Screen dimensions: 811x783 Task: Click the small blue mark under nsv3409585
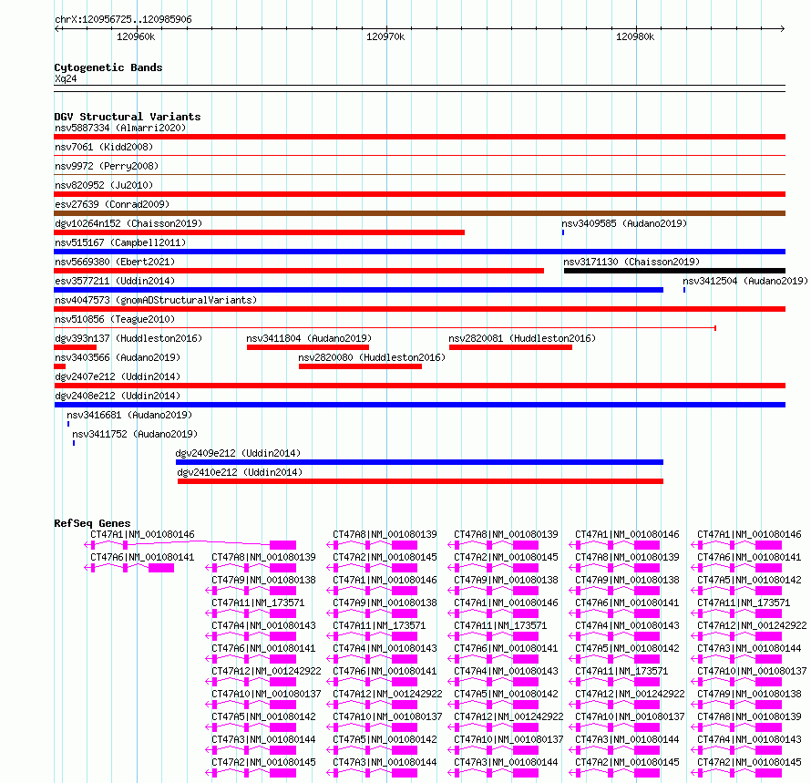[x=563, y=232]
